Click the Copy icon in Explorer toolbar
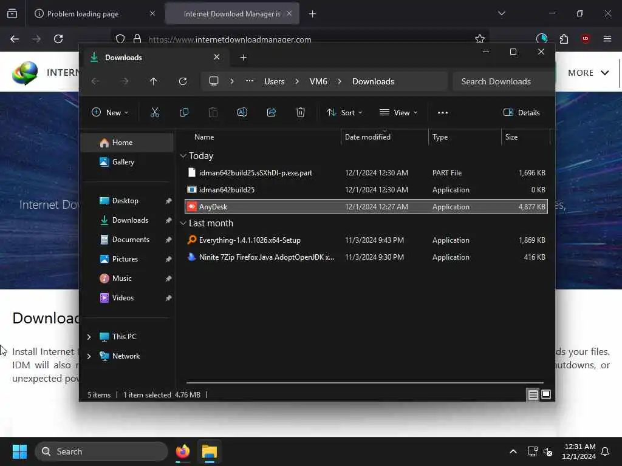The image size is (622, 466). (183, 112)
